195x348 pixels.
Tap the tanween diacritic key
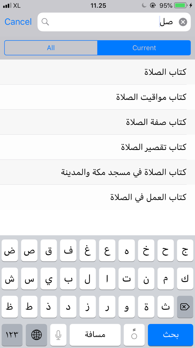[134, 335]
